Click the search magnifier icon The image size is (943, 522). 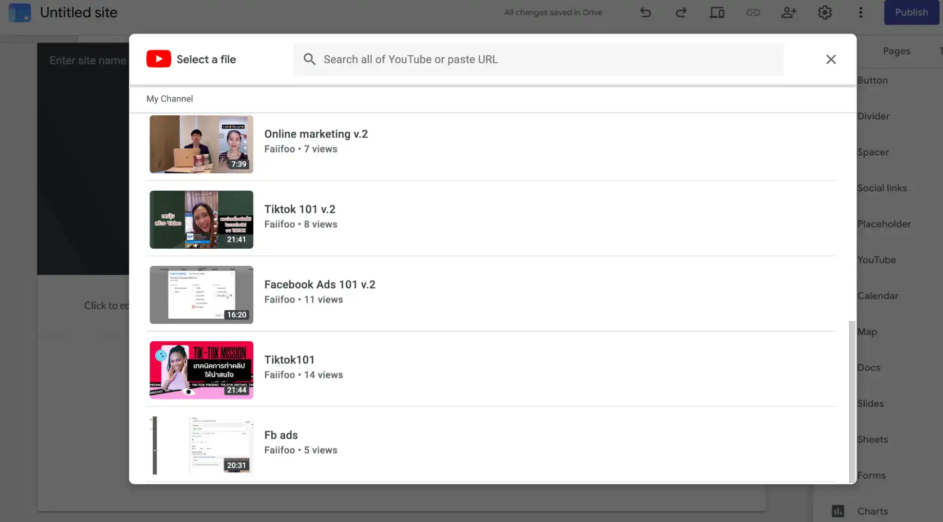309,59
